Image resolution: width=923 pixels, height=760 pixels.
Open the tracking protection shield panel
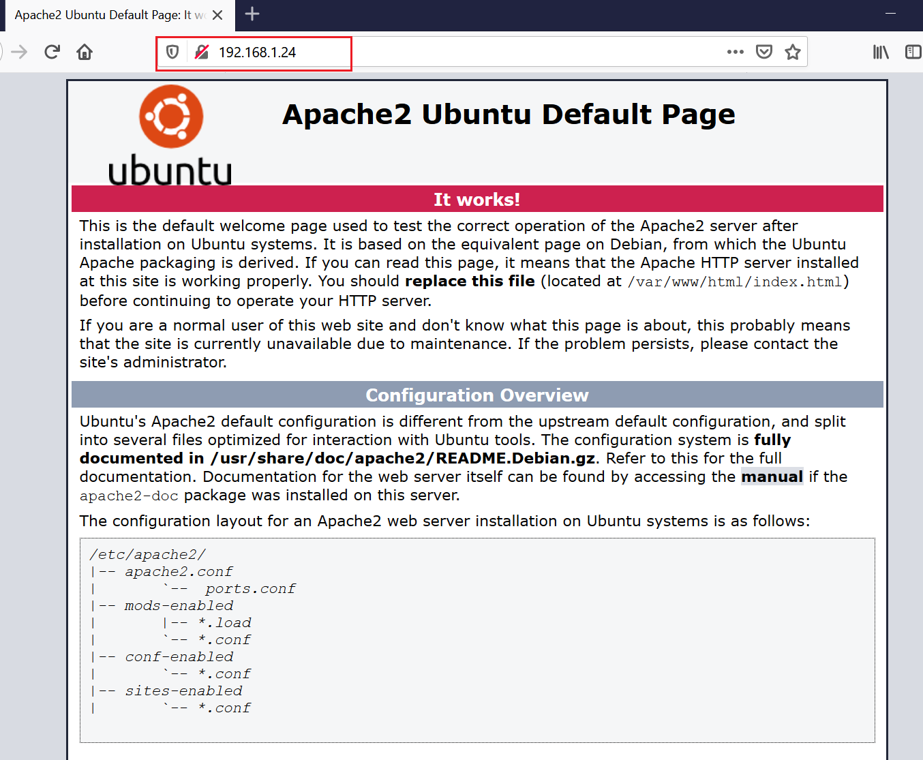(x=172, y=52)
